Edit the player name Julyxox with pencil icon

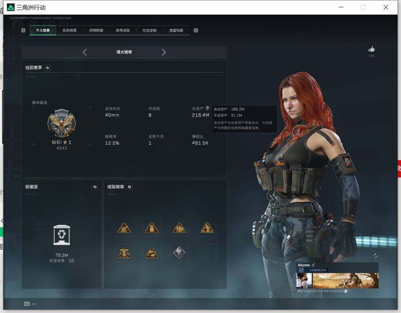(314, 265)
